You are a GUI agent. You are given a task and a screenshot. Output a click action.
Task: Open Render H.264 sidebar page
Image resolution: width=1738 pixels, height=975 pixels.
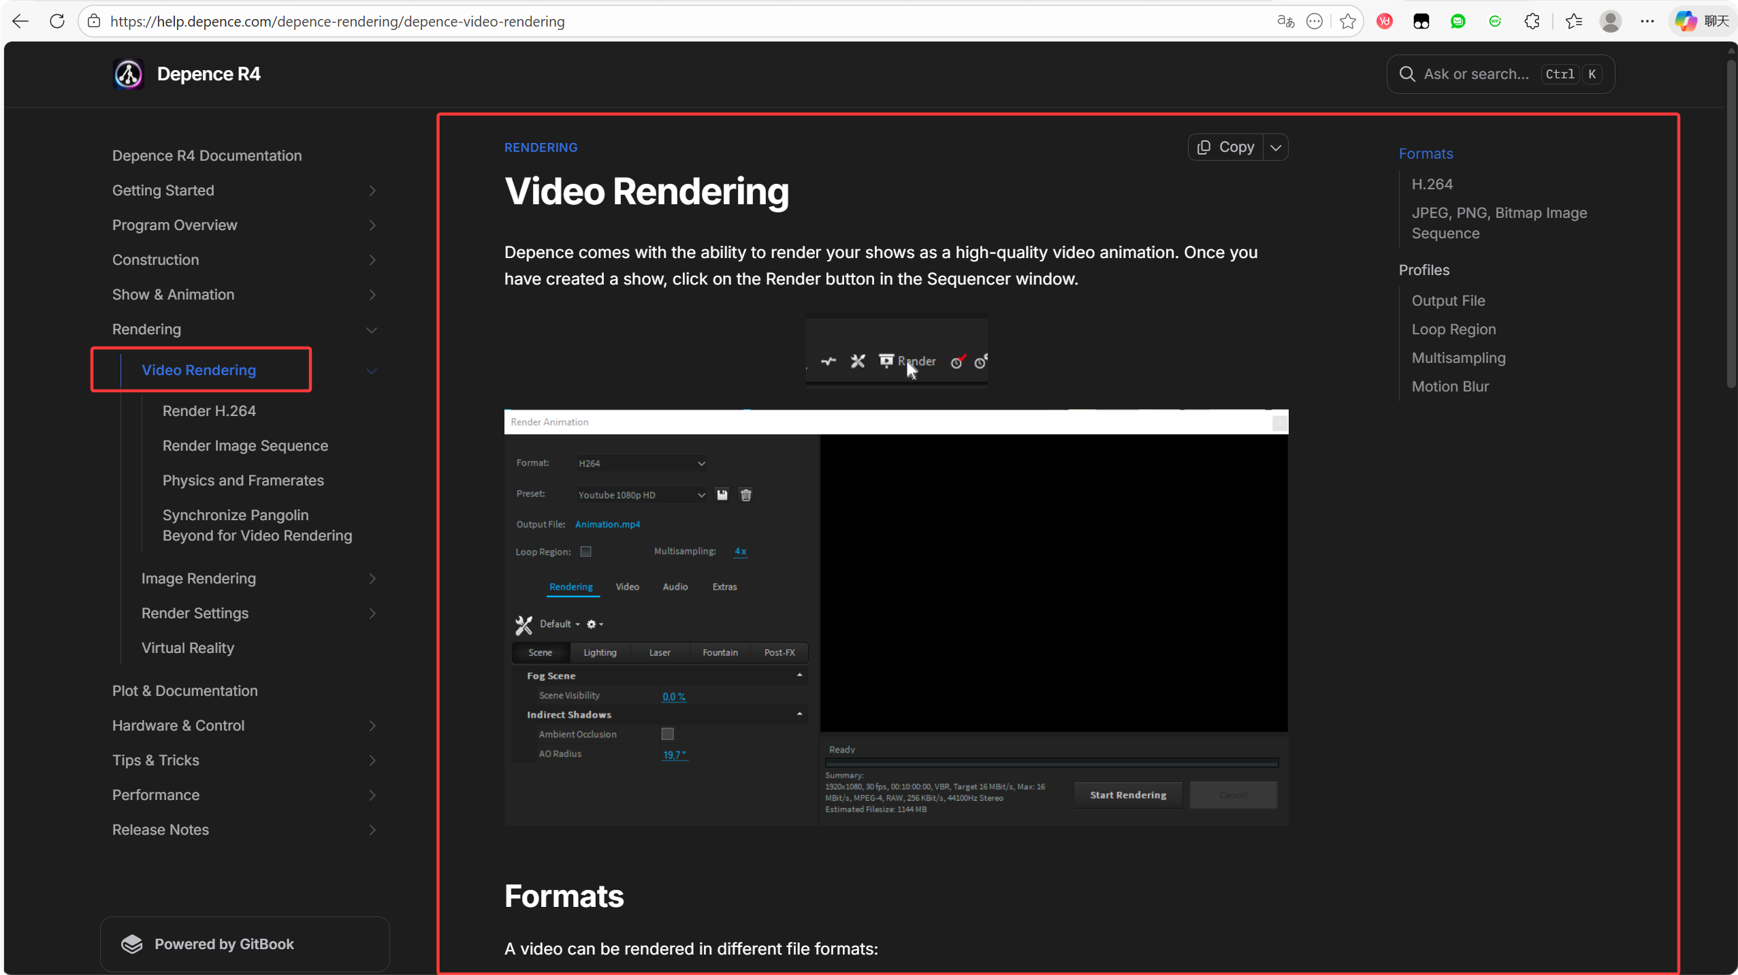[x=209, y=411]
